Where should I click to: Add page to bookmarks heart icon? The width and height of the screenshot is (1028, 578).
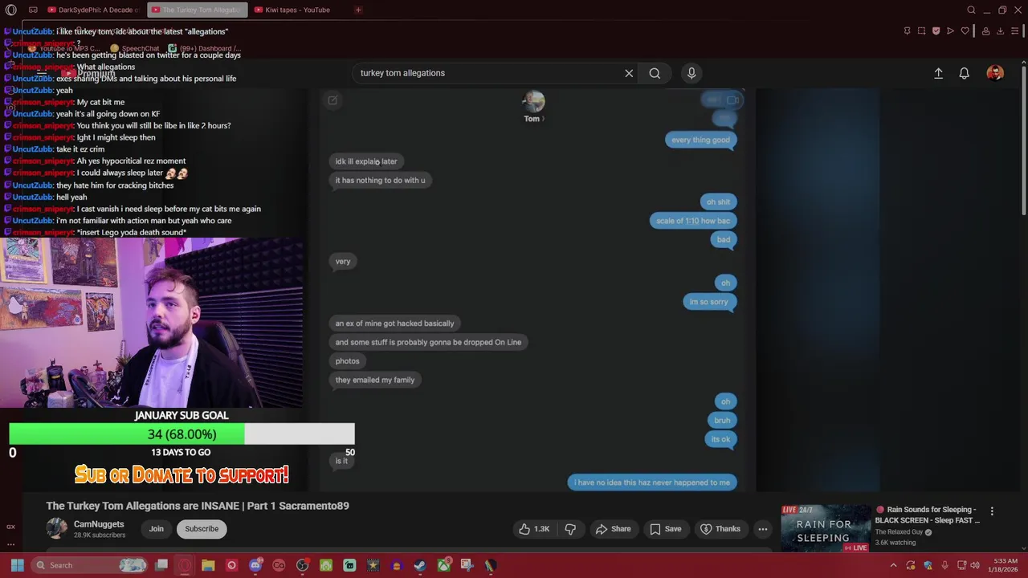(965, 31)
